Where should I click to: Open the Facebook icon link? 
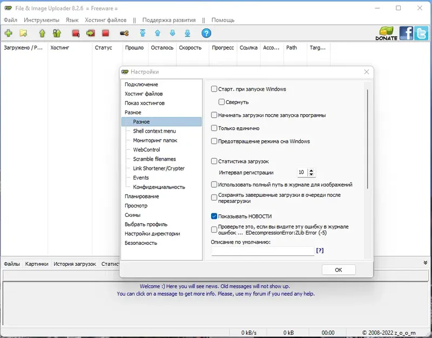tap(406, 33)
